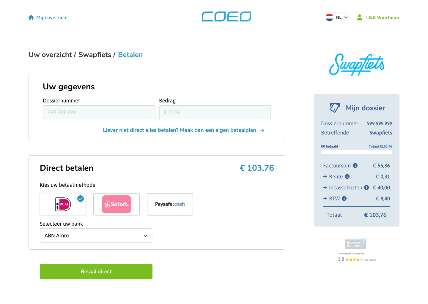Click the user account icon near I.G.K Voortman

[x=359, y=17]
